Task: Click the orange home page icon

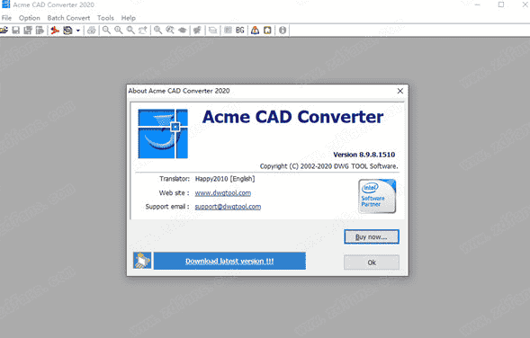Action: tap(267, 31)
